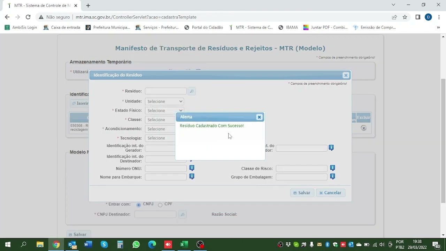
Task: Open notification center icon
Action: coord(436,244)
